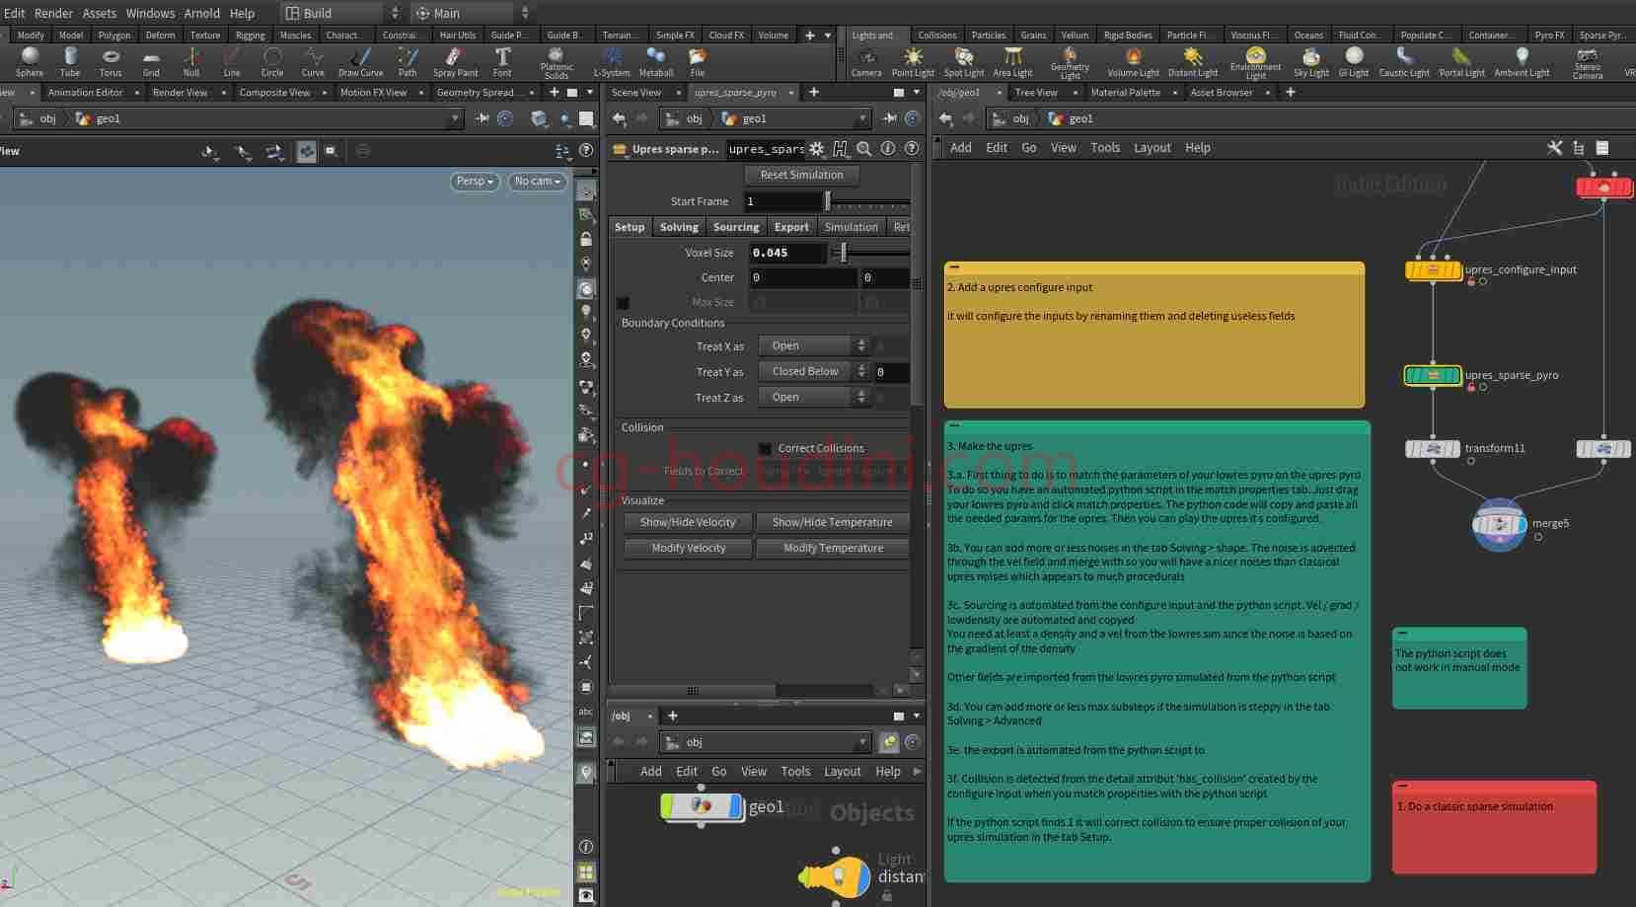Viewport: 1636px width, 907px height.
Task: Add a Portal Light from shelf
Action: 1461,62
